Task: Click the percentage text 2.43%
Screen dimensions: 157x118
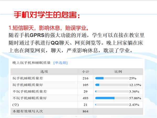Action: tap(134, 105)
